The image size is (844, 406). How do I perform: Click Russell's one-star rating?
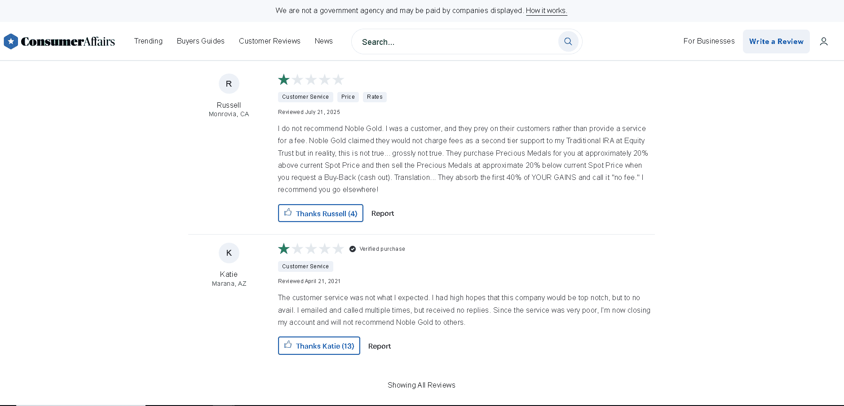(311, 80)
